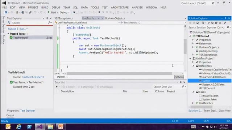The height and width of the screenshot is (130, 232).
Task: Click Collapse All icon in Solution Explorer
Action: (216, 23)
